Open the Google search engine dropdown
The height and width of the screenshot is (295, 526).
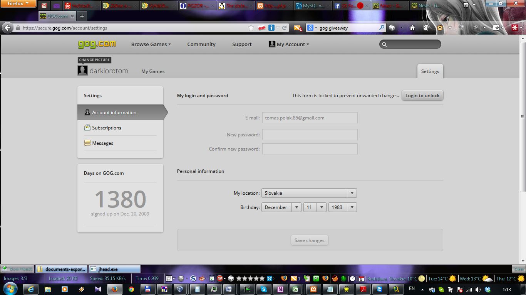tap(312, 28)
